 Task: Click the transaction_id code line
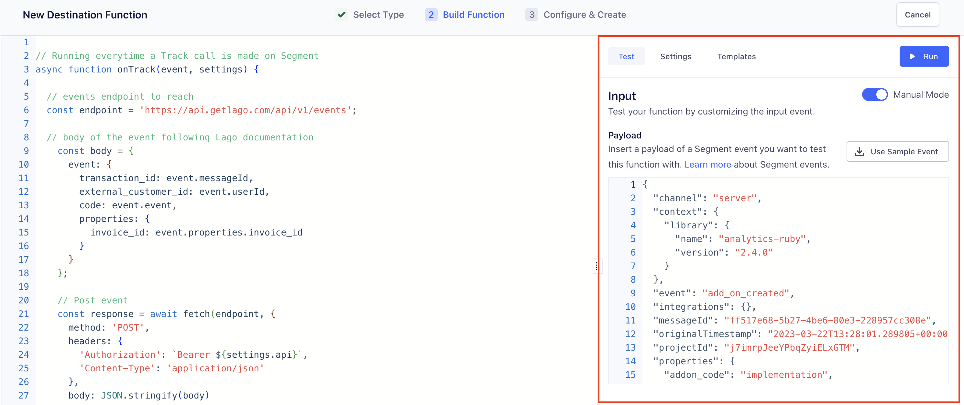tap(166, 178)
